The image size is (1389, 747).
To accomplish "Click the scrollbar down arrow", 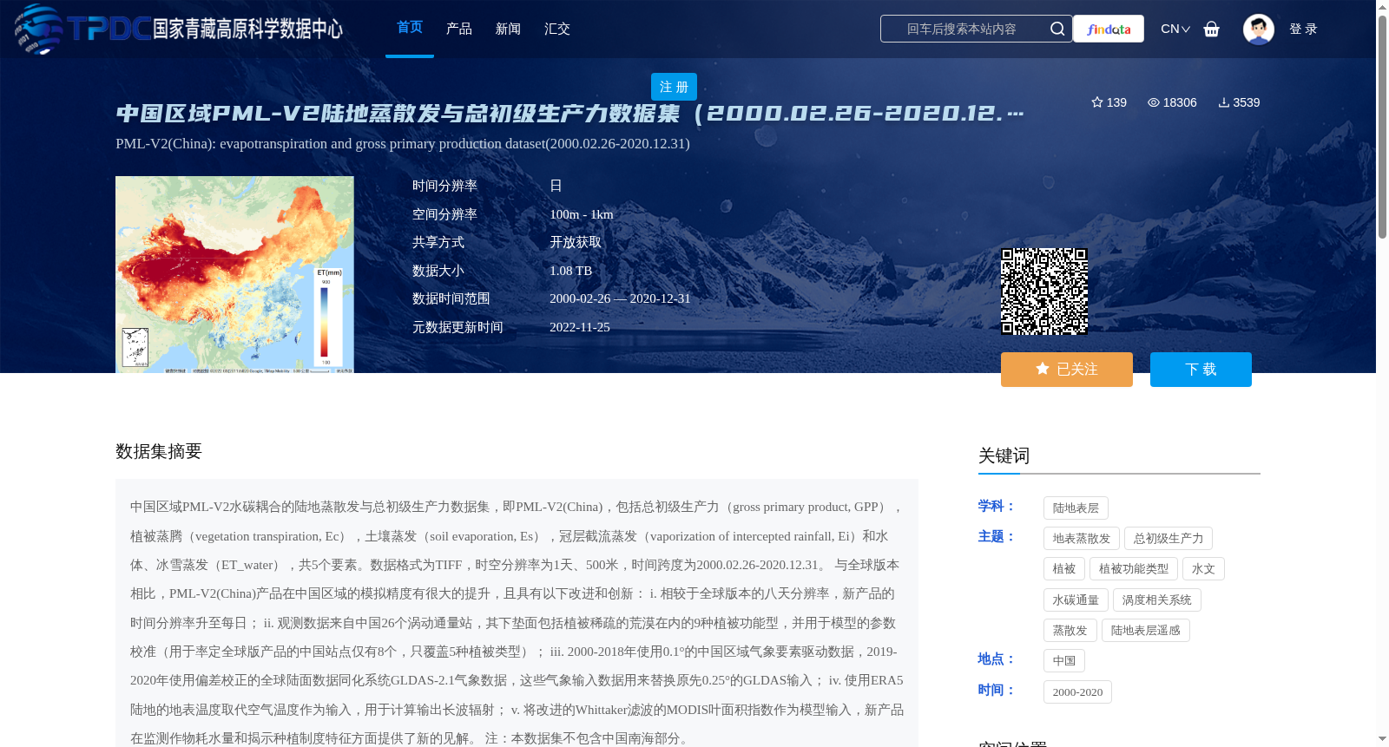I will [1382, 739].
